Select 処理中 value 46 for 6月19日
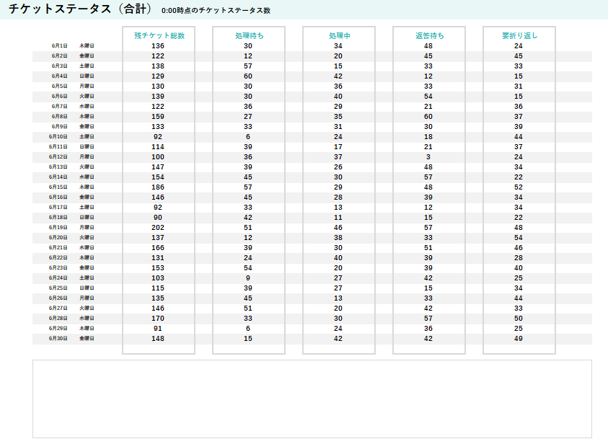Image resolution: width=608 pixels, height=444 pixels. click(x=338, y=228)
